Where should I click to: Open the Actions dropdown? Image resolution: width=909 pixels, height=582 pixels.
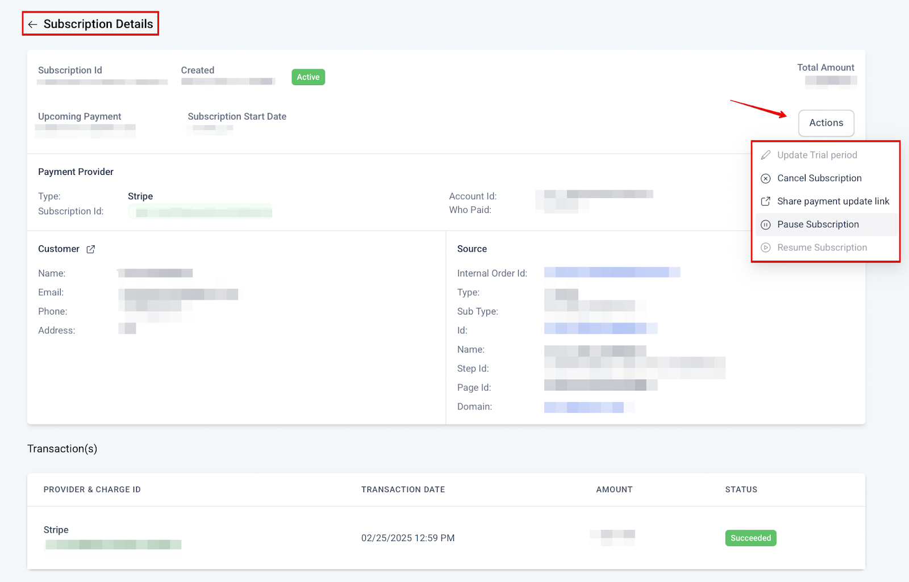(x=825, y=123)
